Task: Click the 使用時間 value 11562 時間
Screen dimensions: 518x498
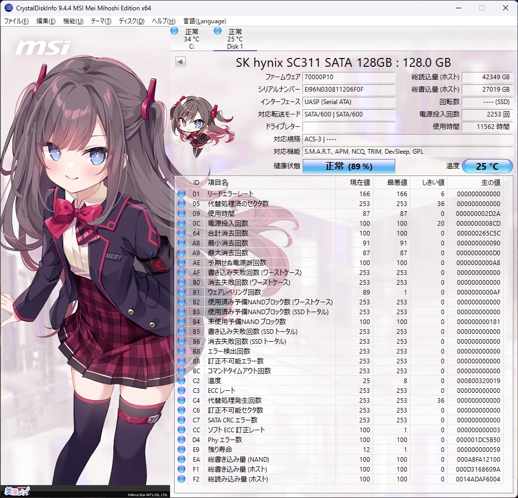Action: pyautogui.click(x=487, y=127)
